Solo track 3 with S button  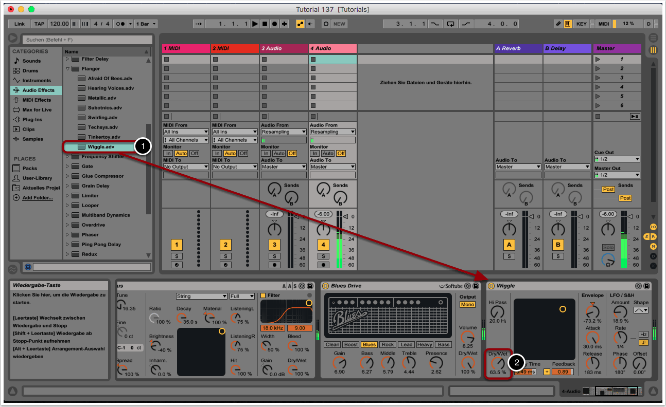tap(274, 256)
